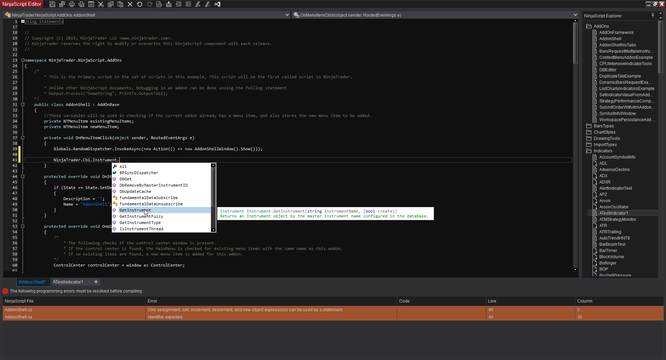Expand the ChartStyles folder
The height and width of the screenshot is (360, 666).
(589, 132)
